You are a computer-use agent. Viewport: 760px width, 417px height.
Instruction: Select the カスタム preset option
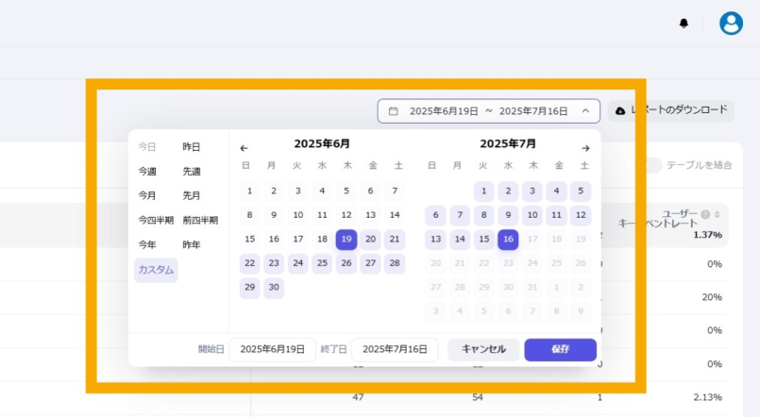point(156,270)
